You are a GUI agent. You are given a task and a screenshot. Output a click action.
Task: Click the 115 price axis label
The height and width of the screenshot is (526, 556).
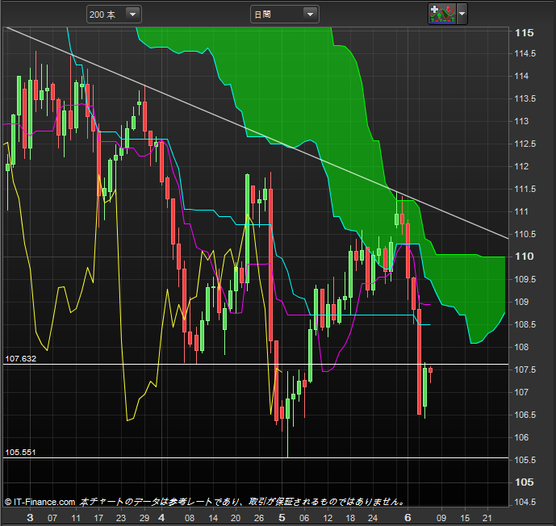(524, 32)
